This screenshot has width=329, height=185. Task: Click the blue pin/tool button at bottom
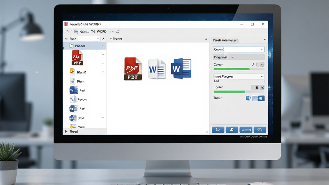[232, 130]
